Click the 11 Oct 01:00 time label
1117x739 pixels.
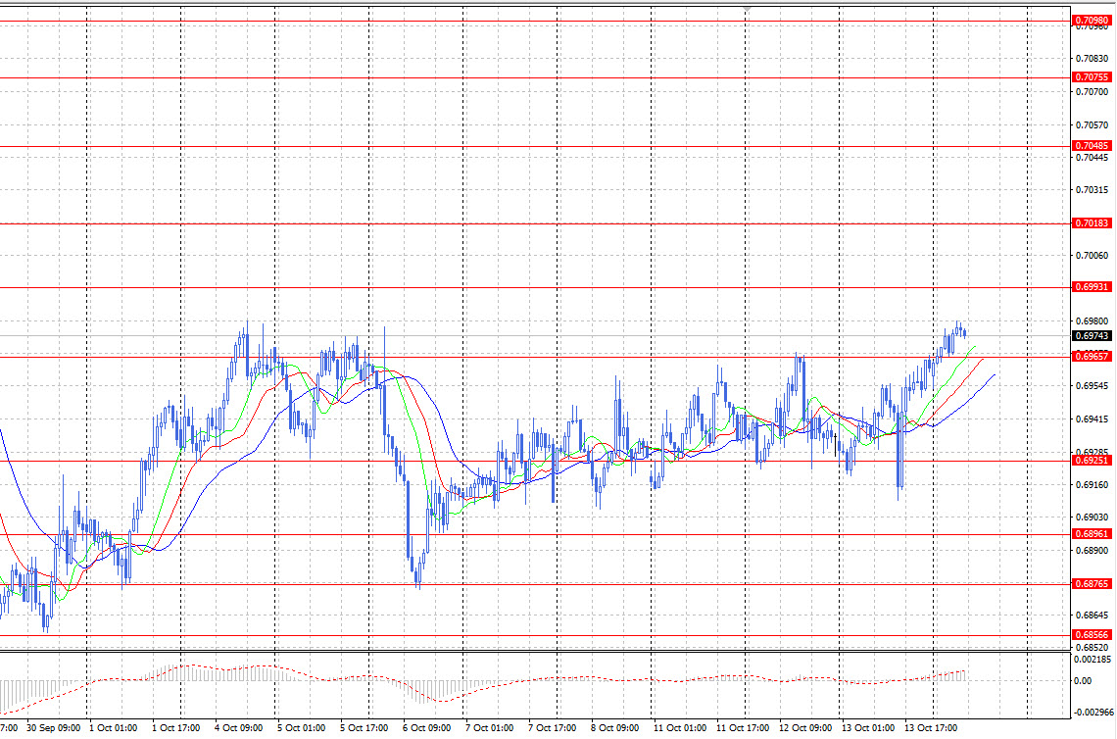coord(680,728)
